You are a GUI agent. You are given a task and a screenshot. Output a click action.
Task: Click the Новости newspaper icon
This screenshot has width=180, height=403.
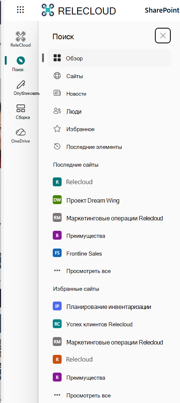click(57, 93)
